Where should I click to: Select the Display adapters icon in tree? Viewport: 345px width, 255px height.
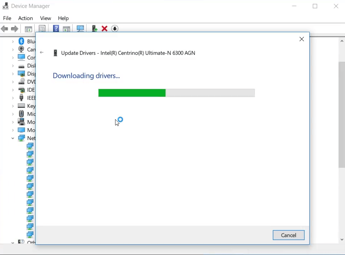tap(21, 74)
